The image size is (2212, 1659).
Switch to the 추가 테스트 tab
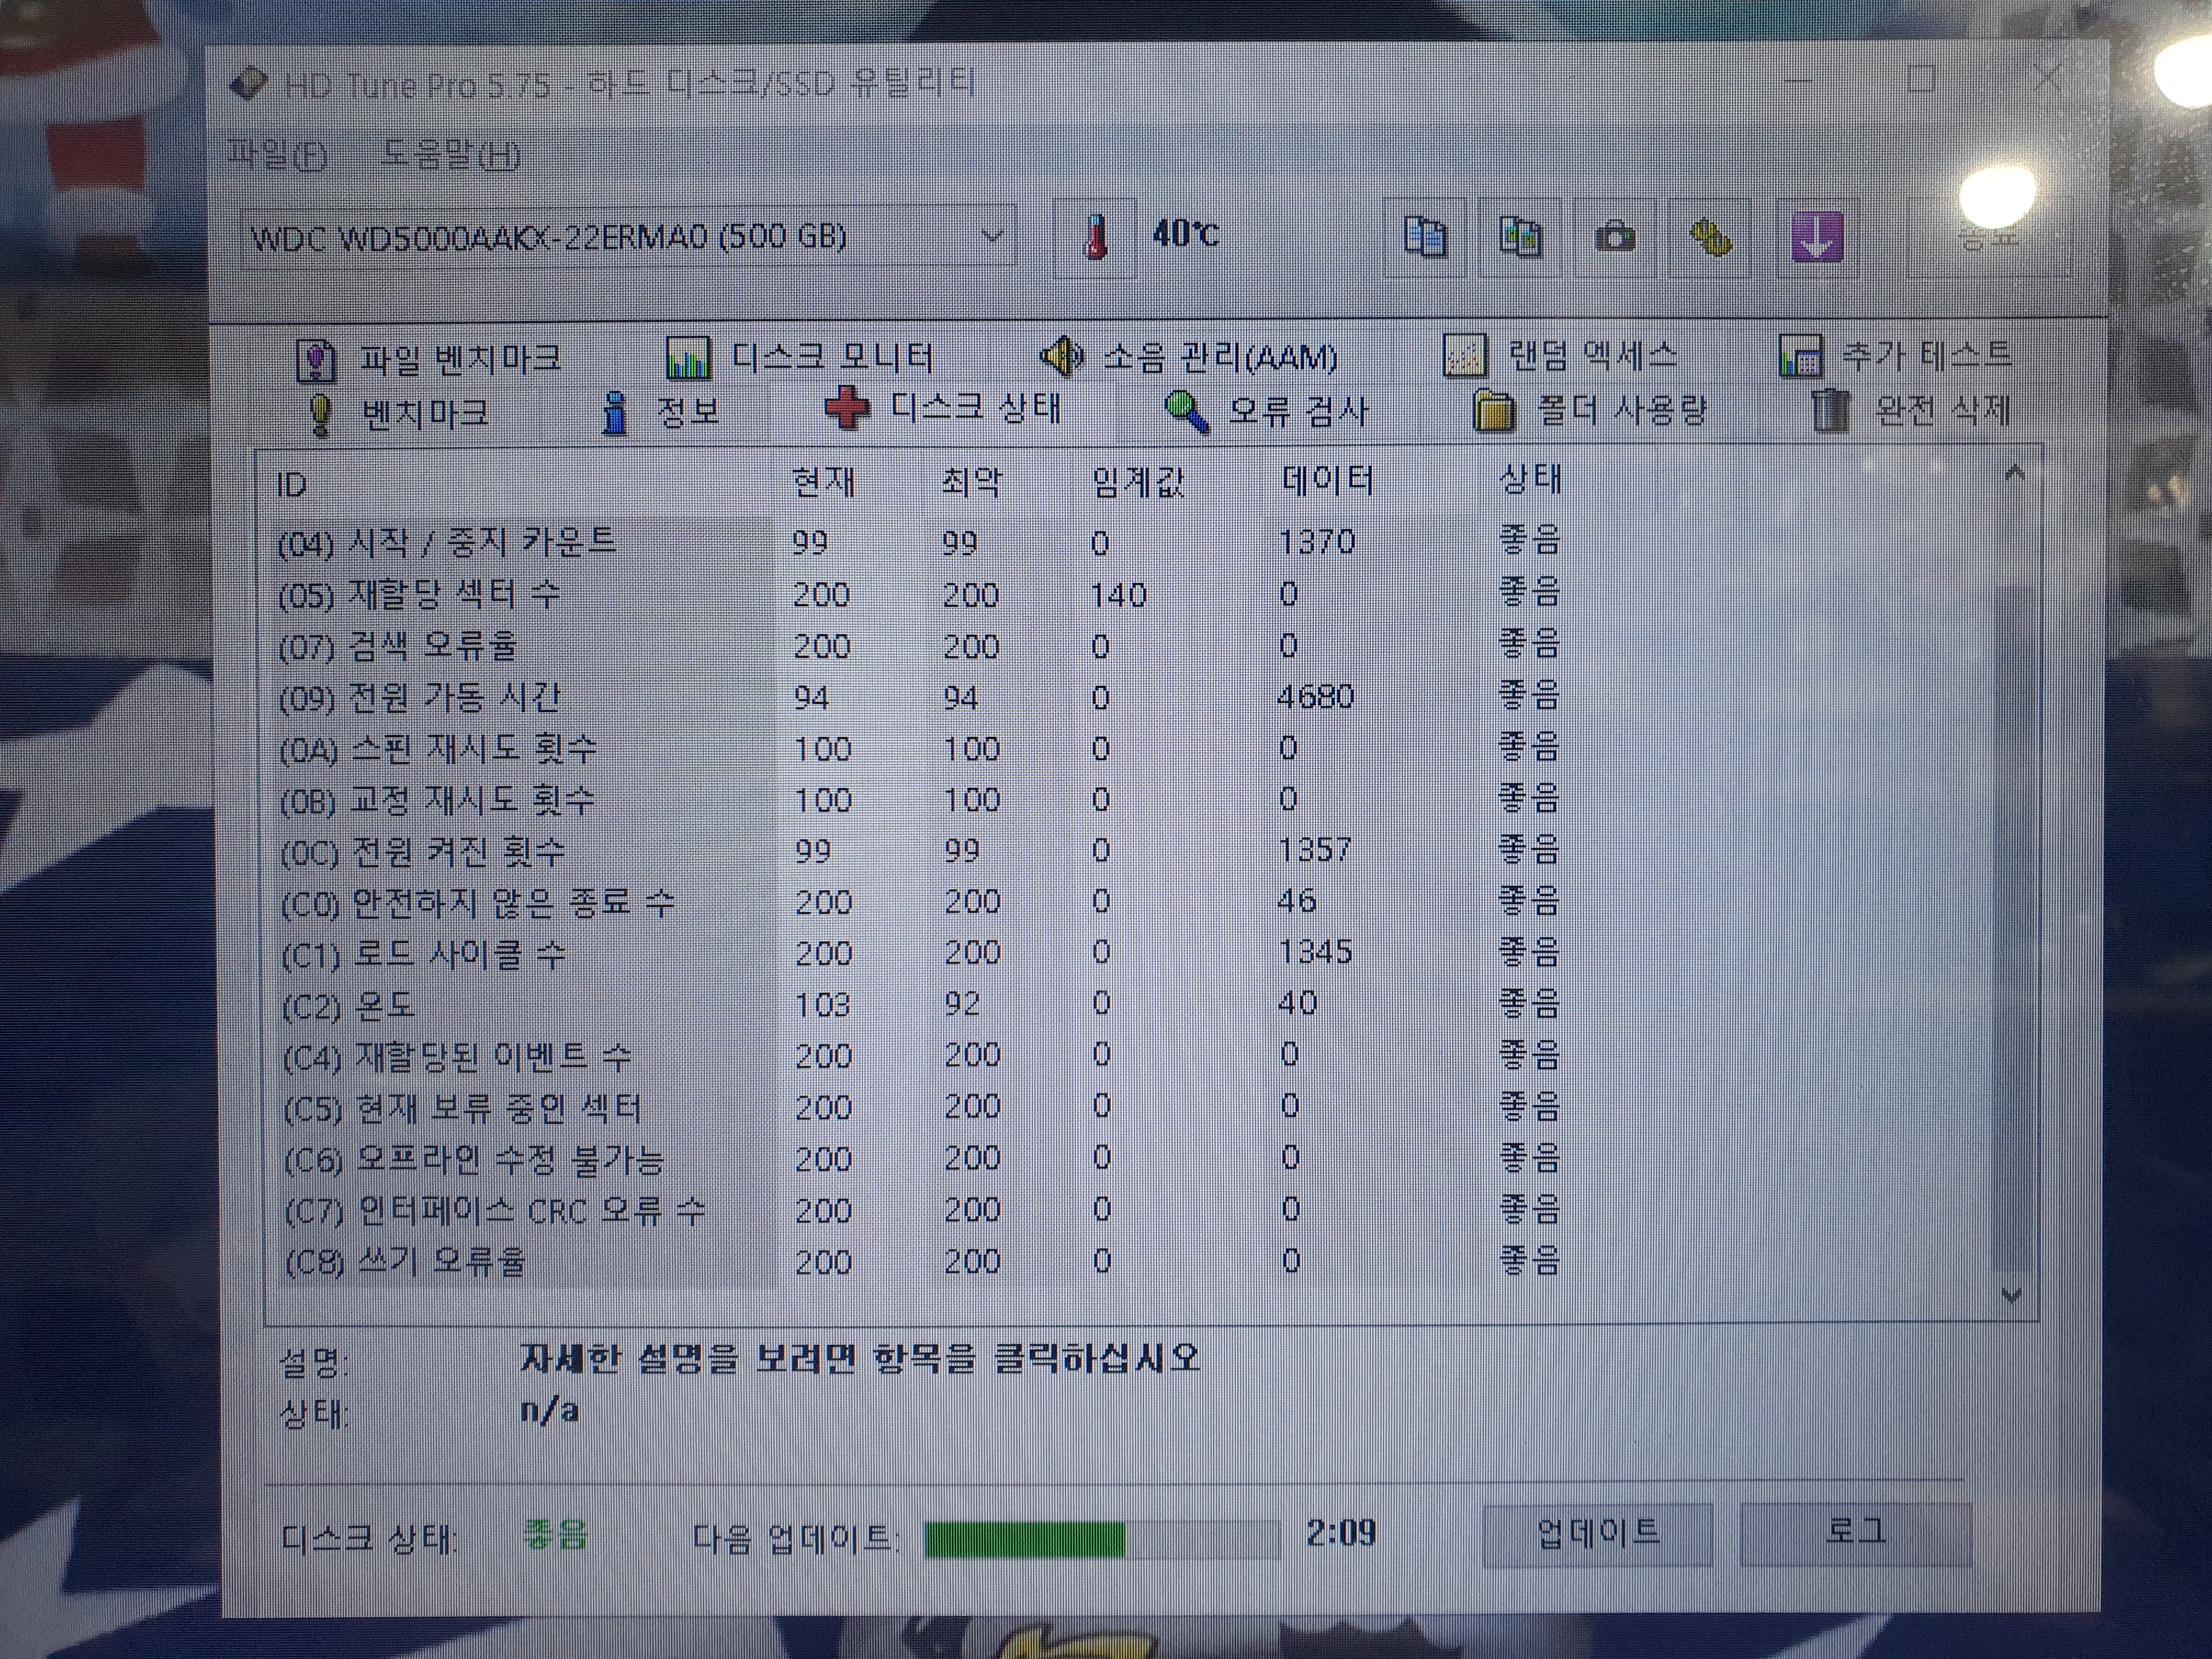pyautogui.click(x=1895, y=354)
